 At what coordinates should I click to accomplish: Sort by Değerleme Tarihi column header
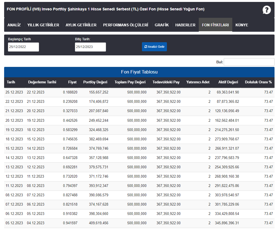tap(42, 82)
